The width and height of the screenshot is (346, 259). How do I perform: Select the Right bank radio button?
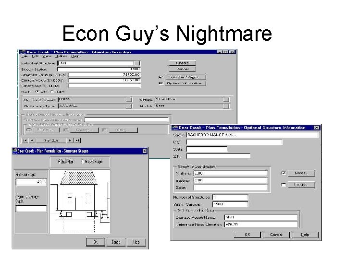(52, 92)
